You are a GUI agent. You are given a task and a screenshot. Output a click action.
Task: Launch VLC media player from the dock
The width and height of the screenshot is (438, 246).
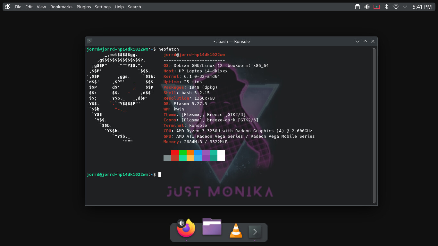pos(236,231)
